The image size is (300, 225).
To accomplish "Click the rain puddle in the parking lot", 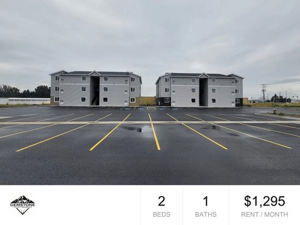I will (x=138, y=129).
